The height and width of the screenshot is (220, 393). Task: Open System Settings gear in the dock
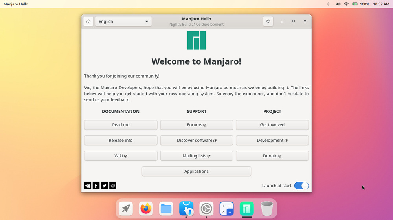[206, 208]
